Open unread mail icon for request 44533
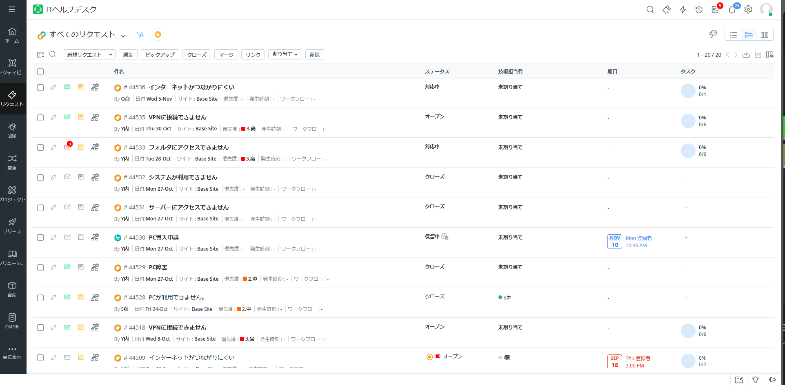785x385 pixels. pos(67,147)
